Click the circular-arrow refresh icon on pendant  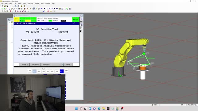pos(81,31)
